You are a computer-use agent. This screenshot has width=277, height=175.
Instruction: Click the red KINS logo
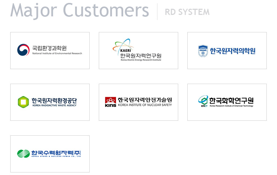pos(110,102)
